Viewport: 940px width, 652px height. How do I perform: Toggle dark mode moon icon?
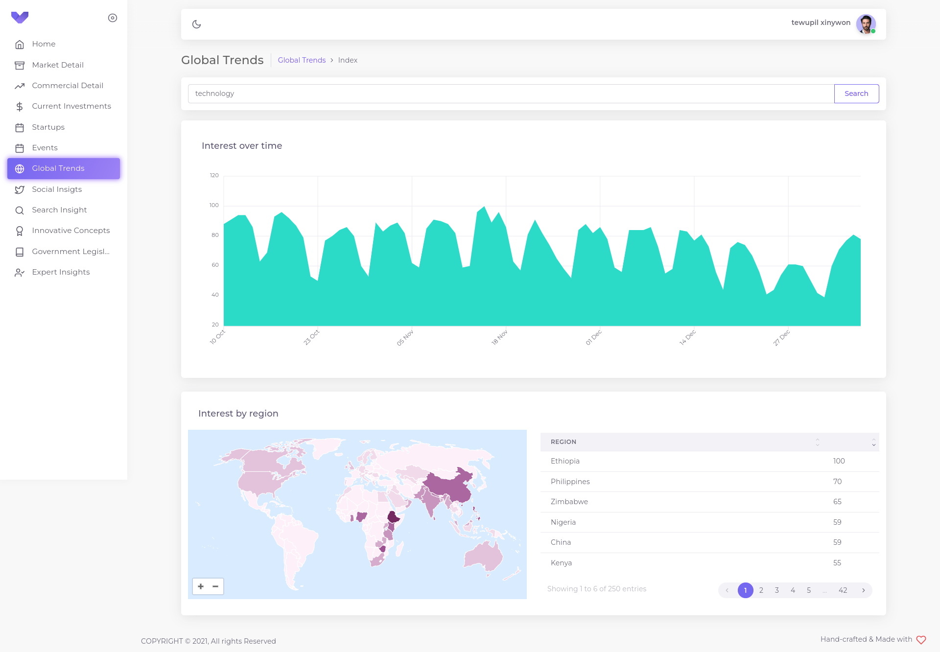[x=197, y=24]
